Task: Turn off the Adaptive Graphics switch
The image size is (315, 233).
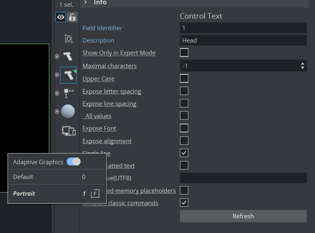Action: pyautogui.click(x=73, y=162)
